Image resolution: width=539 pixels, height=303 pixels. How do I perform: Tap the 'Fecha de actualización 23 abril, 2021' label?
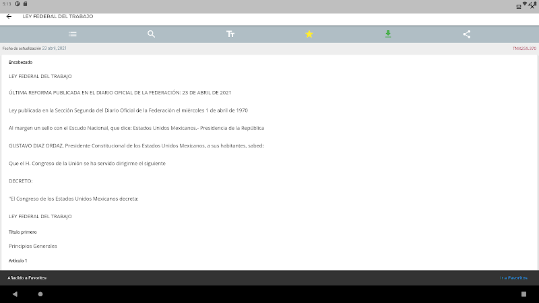(x=34, y=48)
